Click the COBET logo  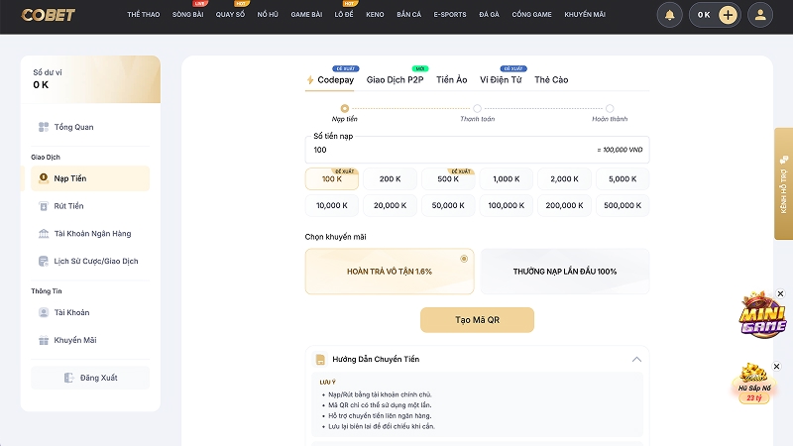pyautogui.click(x=49, y=15)
